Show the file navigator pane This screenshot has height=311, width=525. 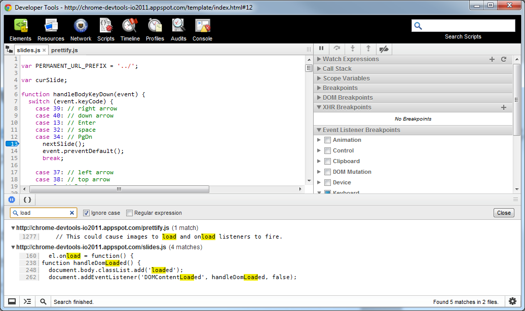click(9, 50)
